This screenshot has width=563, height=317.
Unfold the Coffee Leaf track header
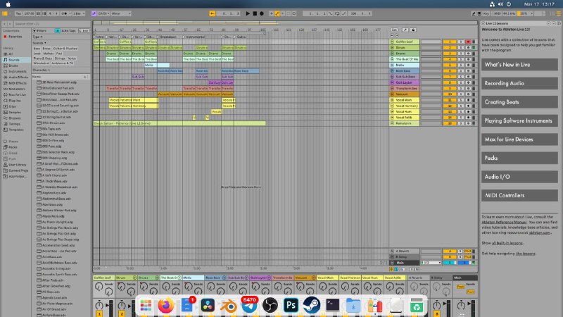392,42
